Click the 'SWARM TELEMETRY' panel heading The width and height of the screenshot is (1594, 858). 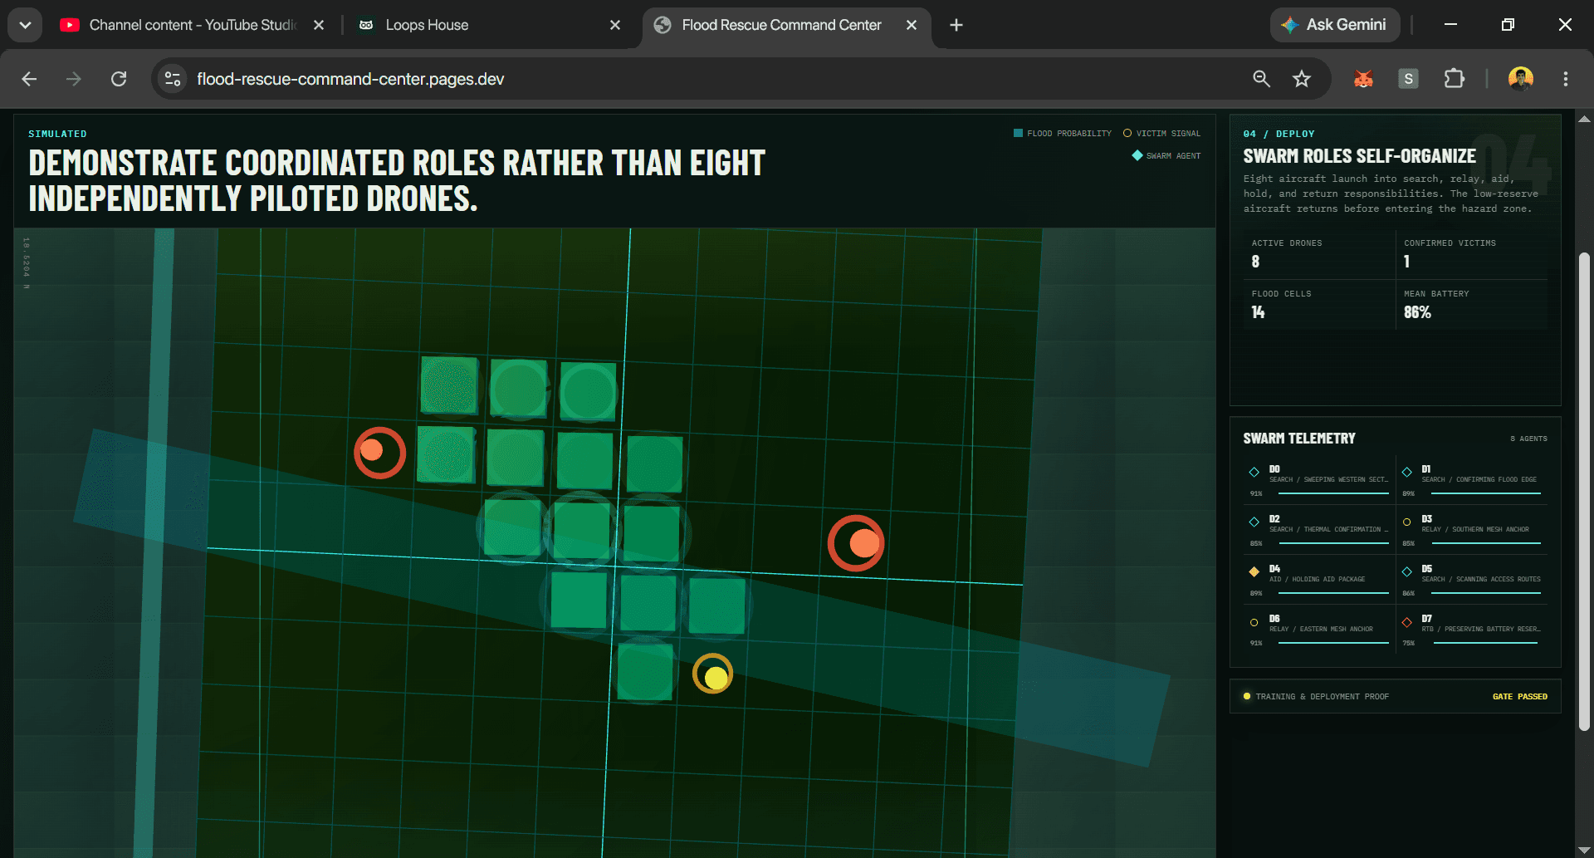tap(1299, 439)
